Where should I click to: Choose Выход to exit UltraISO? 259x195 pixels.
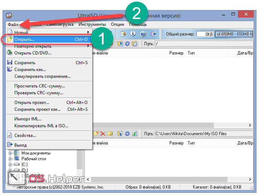pos(49,145)
